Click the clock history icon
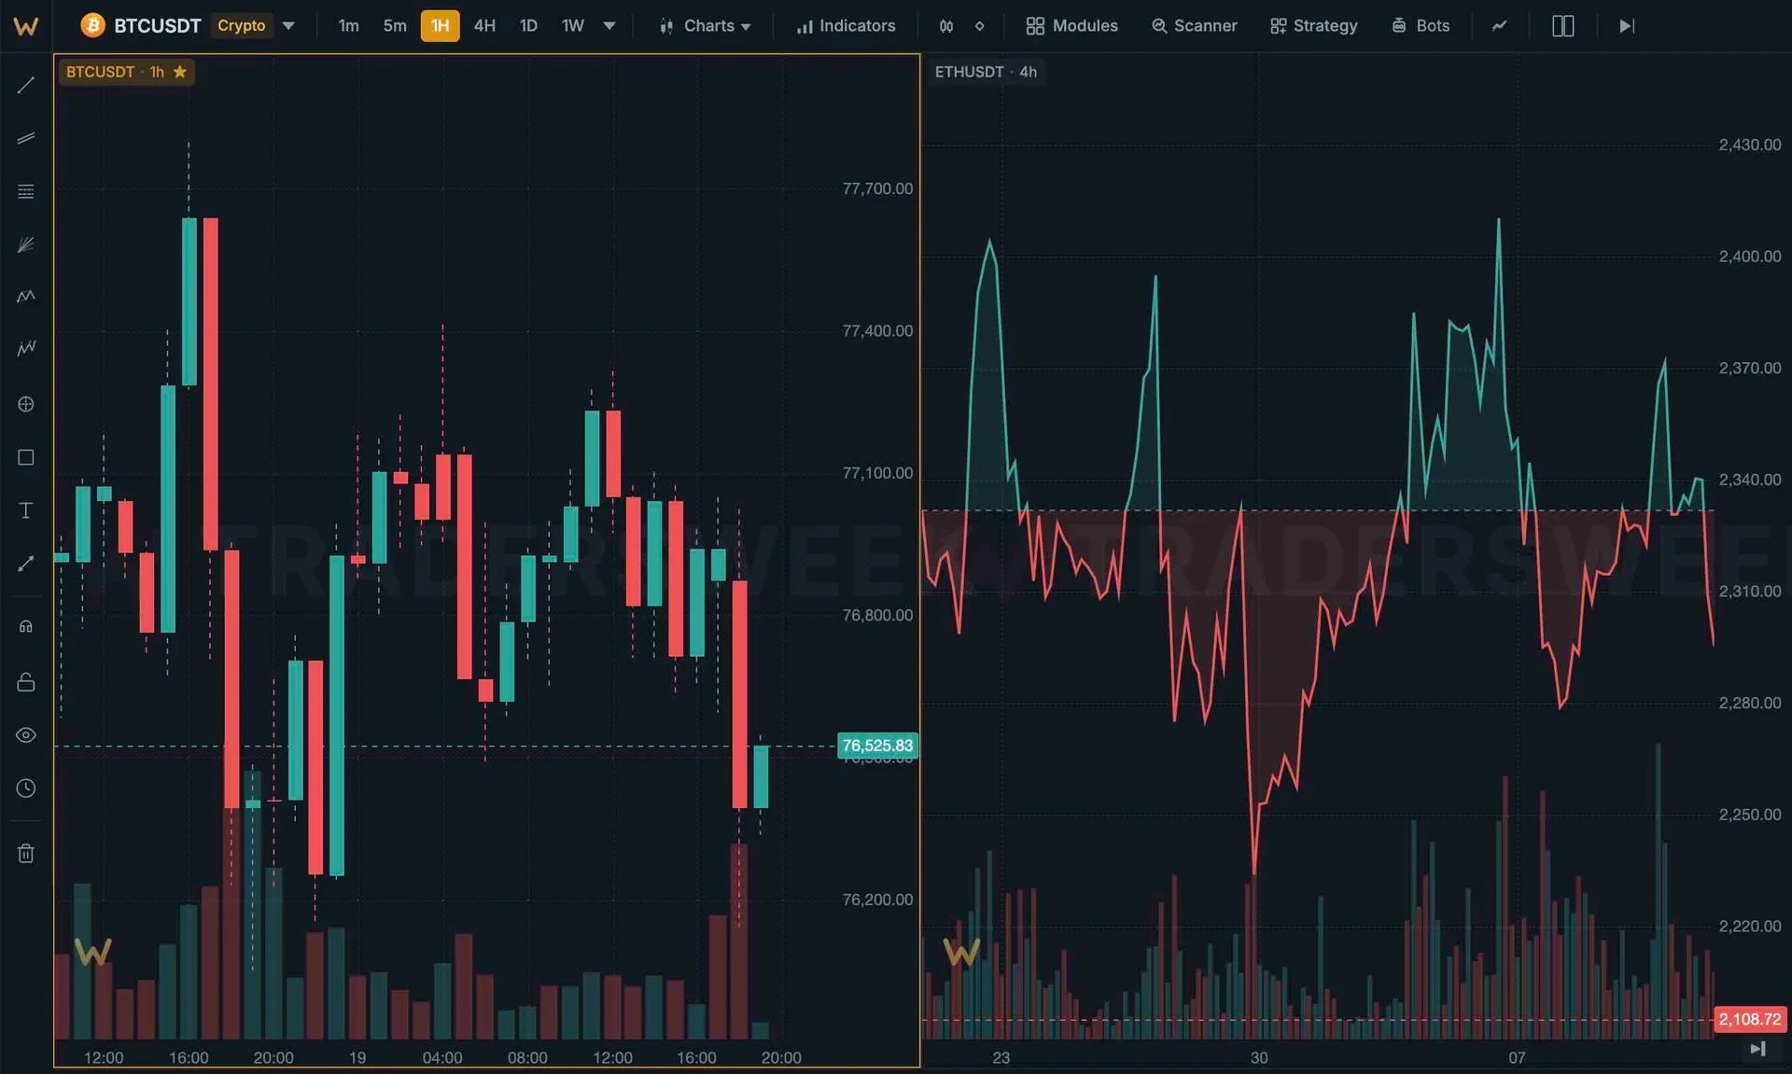The height and width of the screenshot is (1074, 1792). 26,788
